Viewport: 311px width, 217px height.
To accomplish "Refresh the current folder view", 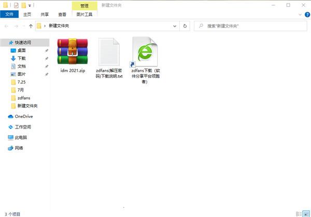I will point(185,26).
